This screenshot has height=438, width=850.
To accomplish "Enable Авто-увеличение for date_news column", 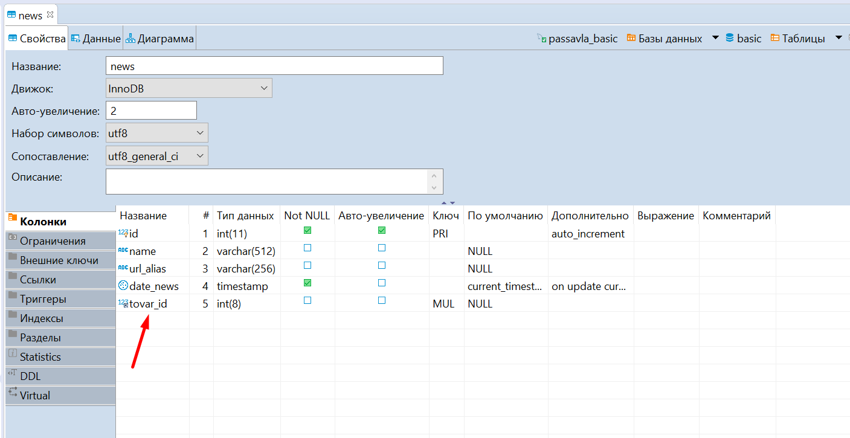I will (x=382, y=283).
